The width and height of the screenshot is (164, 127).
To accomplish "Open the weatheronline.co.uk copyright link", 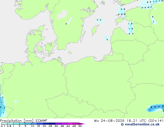I will (140, 124).
